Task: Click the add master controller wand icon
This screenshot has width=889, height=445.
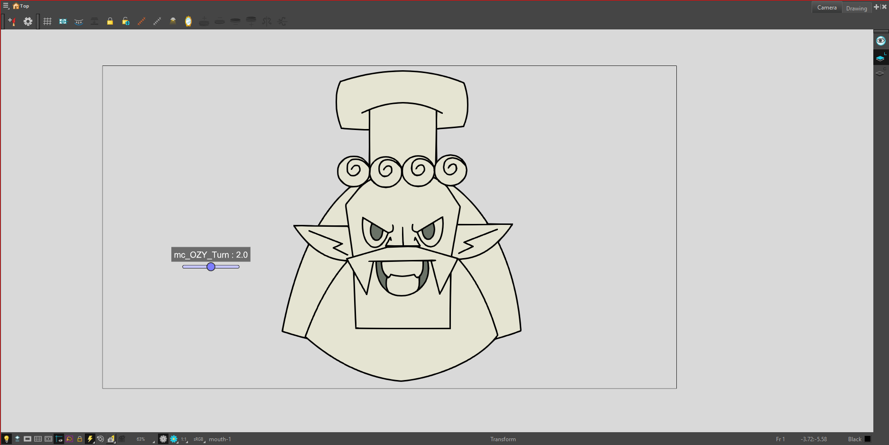Action: point(12,21)
